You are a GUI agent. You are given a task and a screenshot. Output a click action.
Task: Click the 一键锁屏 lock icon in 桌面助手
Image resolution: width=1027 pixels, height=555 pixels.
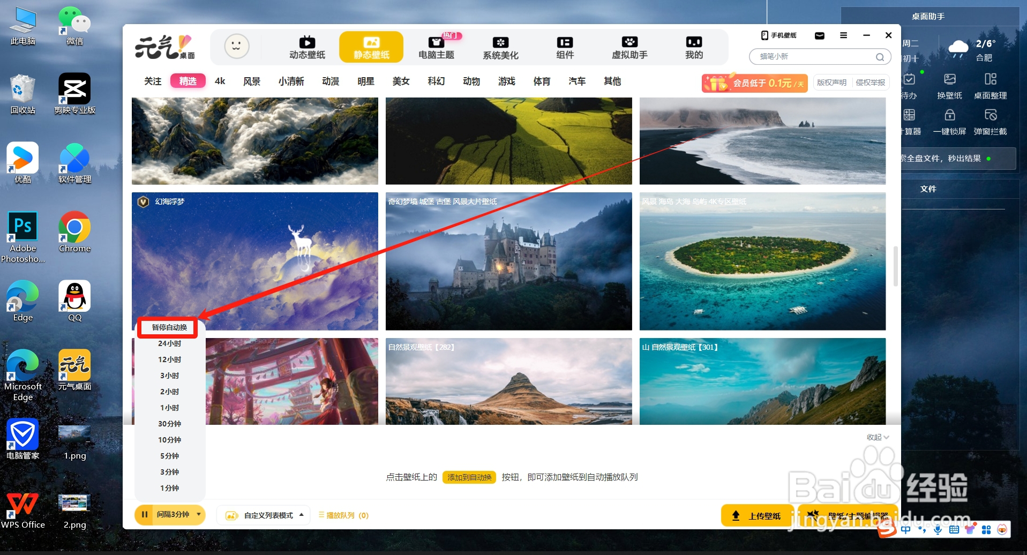tap(949, 122)
